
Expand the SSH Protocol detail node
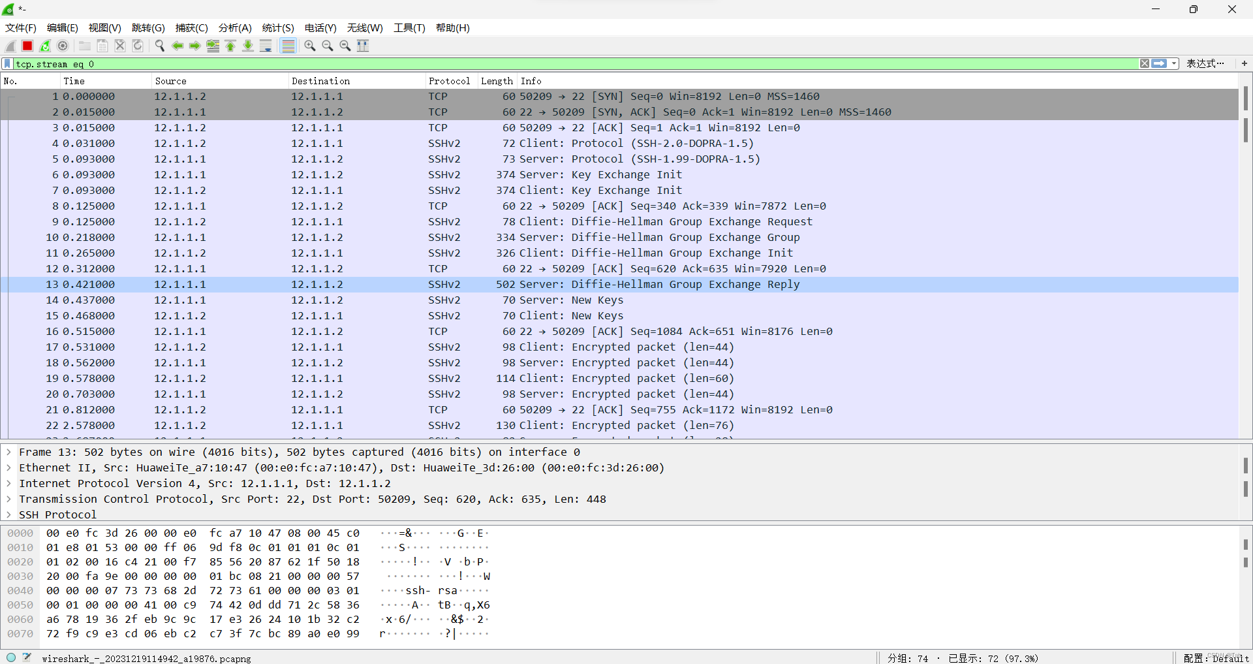(8, 514)
